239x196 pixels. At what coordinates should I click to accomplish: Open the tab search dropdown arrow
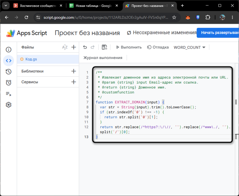pos(6,6)
